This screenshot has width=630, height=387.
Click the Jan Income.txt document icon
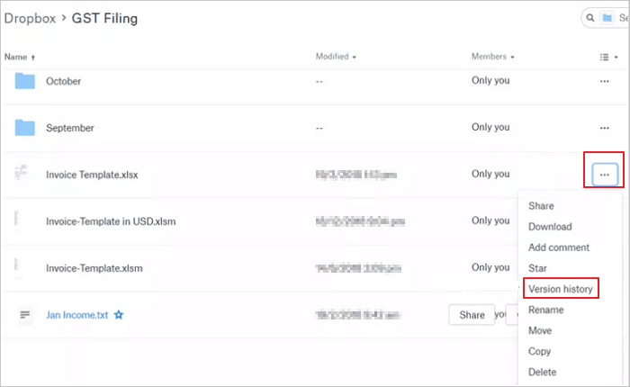click(25, 315)
